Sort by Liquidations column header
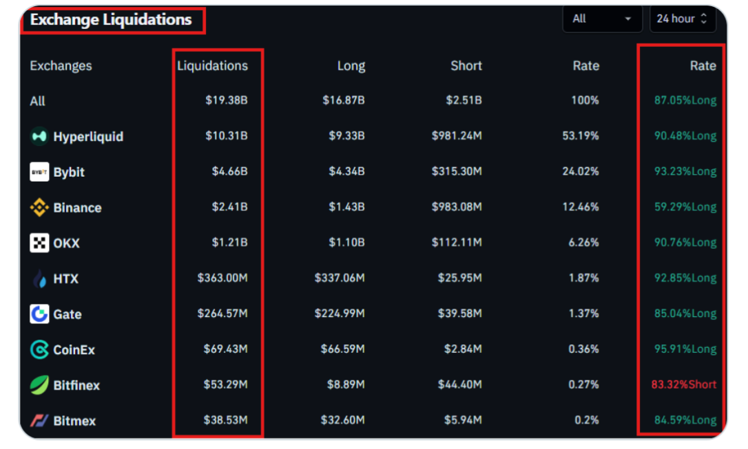 (x=212, y=66)
